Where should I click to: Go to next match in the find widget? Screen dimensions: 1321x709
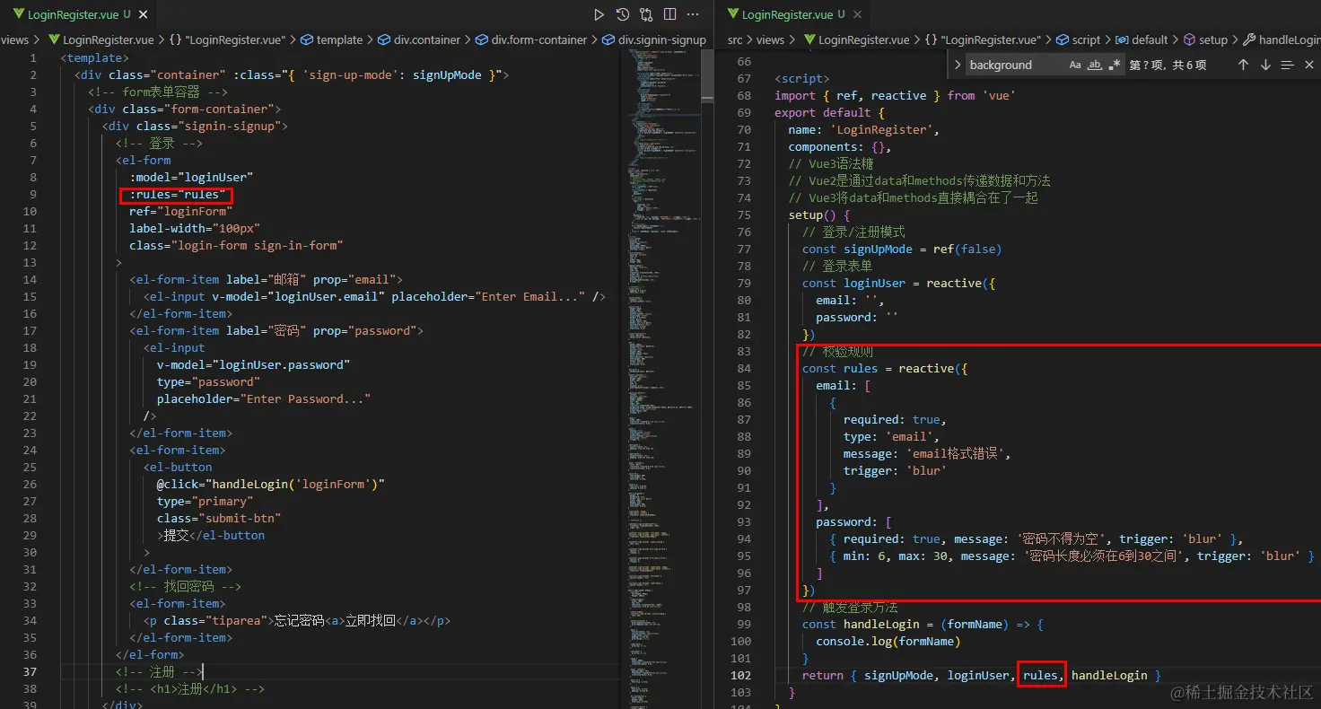click(1265, 65)
